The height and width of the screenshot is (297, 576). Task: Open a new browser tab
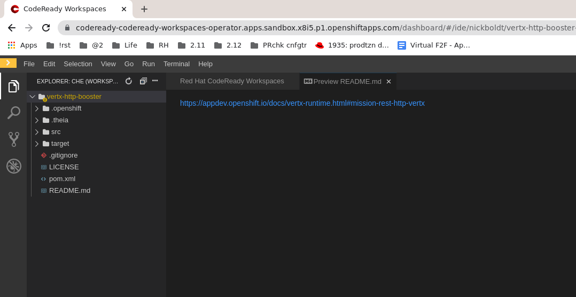tap(144, 9)
